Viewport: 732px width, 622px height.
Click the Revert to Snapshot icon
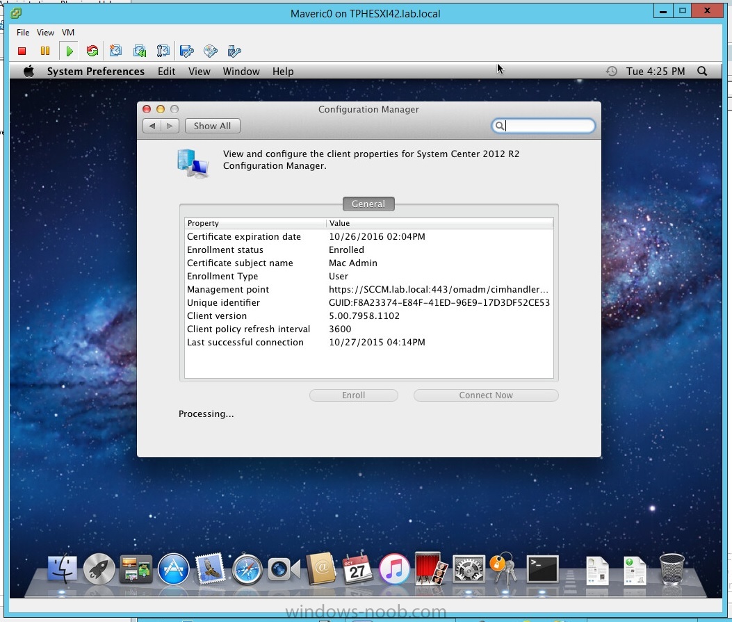coord(139,51)
